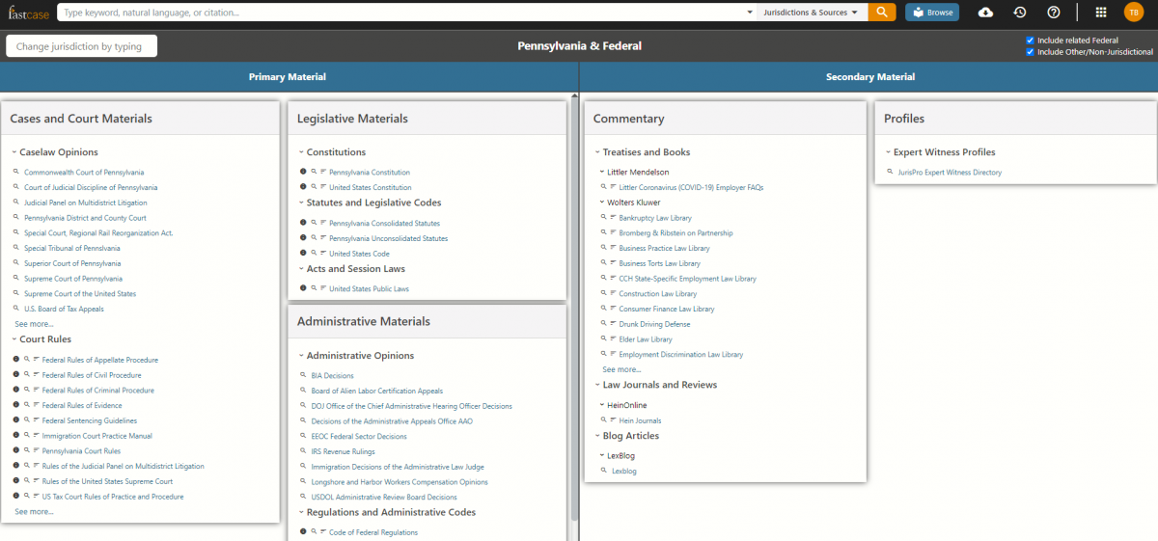1158x541 pixels.
Task: Open EEOC Federal Sector Decisions
Action: pos(359,436)
